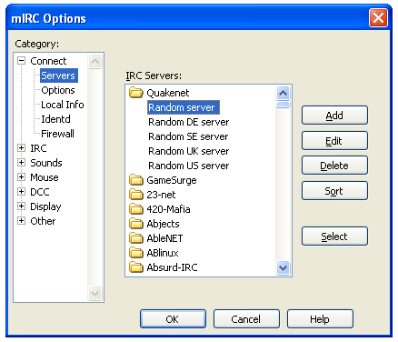Select the Connect tree label
This screenshot has height=342, width=398.
48,61
